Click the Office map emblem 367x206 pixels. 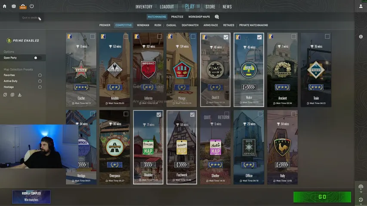pos(249,147)
